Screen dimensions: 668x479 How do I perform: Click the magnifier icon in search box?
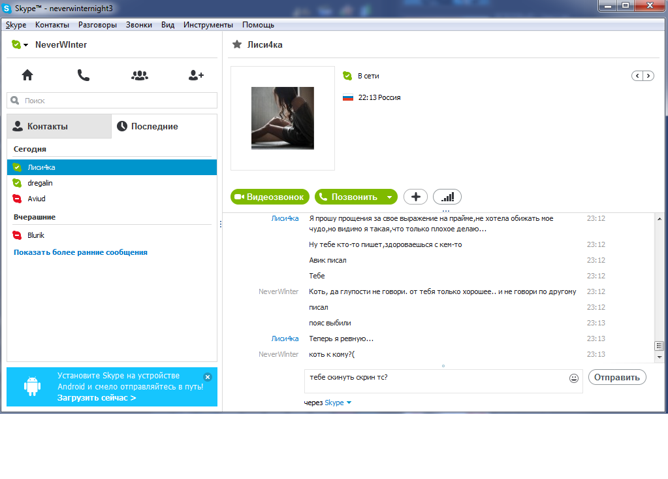15,101
